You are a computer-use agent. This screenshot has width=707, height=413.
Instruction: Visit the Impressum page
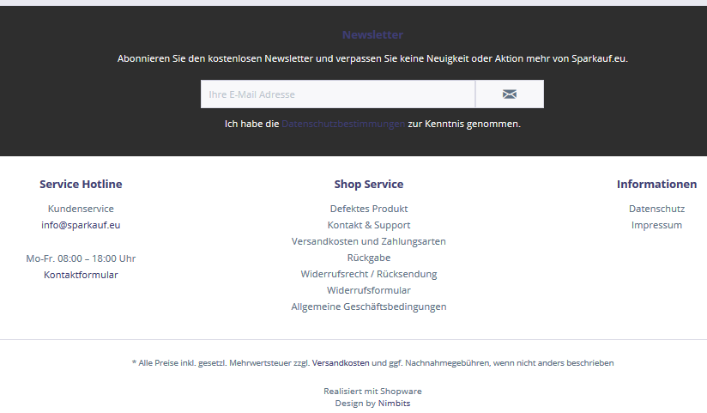click(x=656, y=225)
